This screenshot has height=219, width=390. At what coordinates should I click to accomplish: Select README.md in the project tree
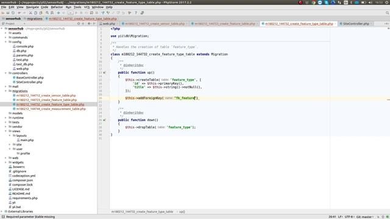[21, 193]
